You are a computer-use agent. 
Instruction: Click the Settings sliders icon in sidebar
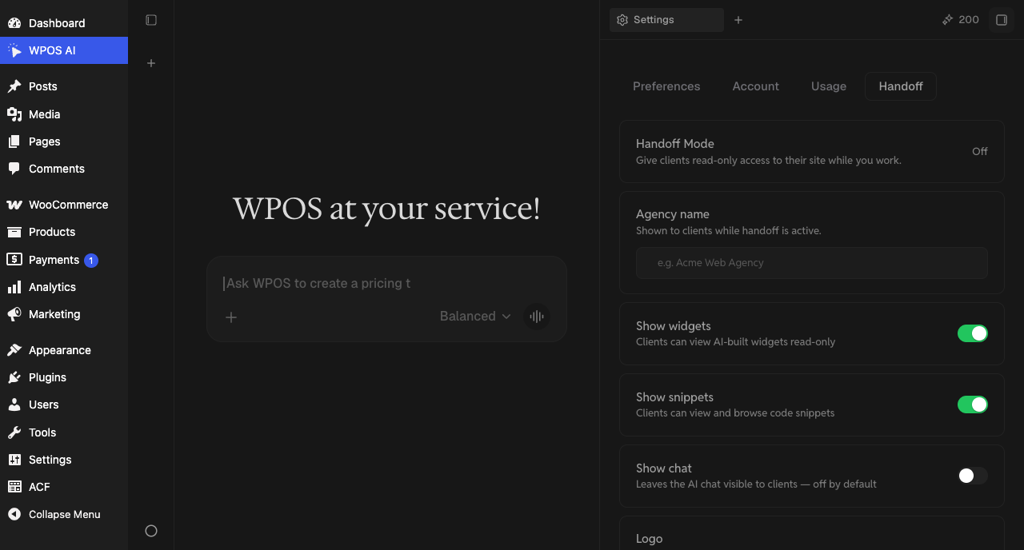coord(14,460)
